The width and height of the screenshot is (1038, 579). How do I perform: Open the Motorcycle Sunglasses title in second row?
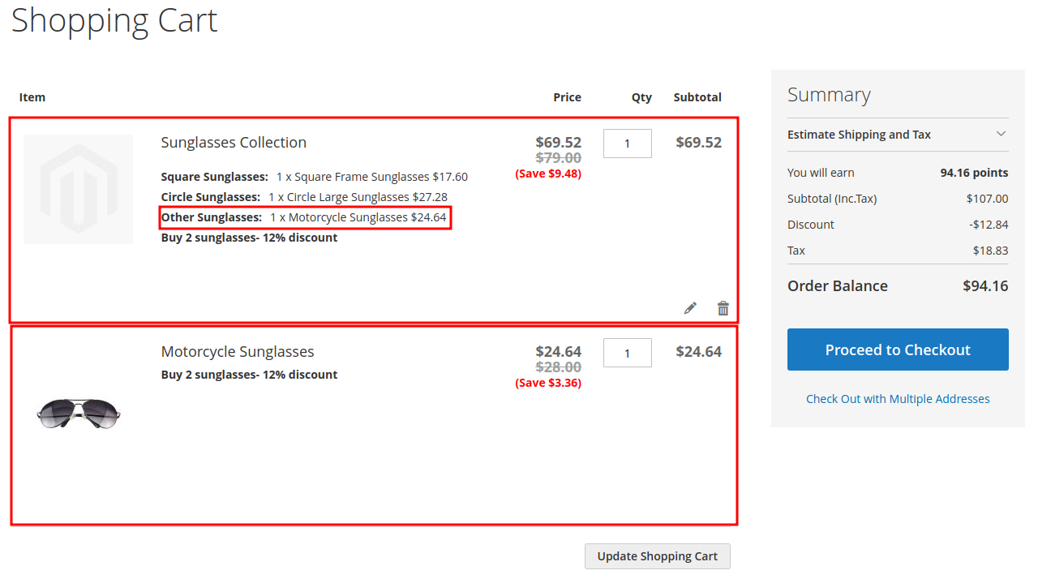tap(238, 352)
